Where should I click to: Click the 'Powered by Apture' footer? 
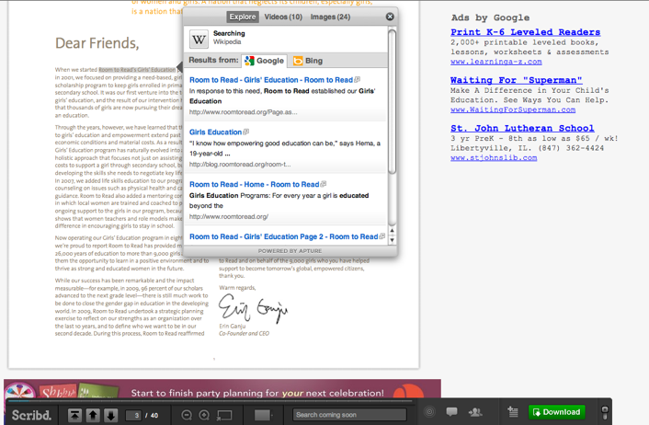tap(290, 251)
